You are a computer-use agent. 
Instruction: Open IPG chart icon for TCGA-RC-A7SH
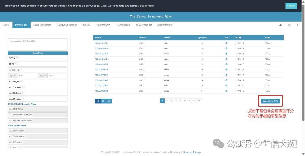pyautogui.click(x=226, y=43)
